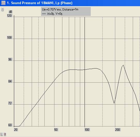Select the 96 dB axis label

click(x=10, y=59)
